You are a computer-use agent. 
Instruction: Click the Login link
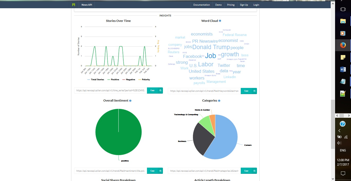click(x=256, y=4)
